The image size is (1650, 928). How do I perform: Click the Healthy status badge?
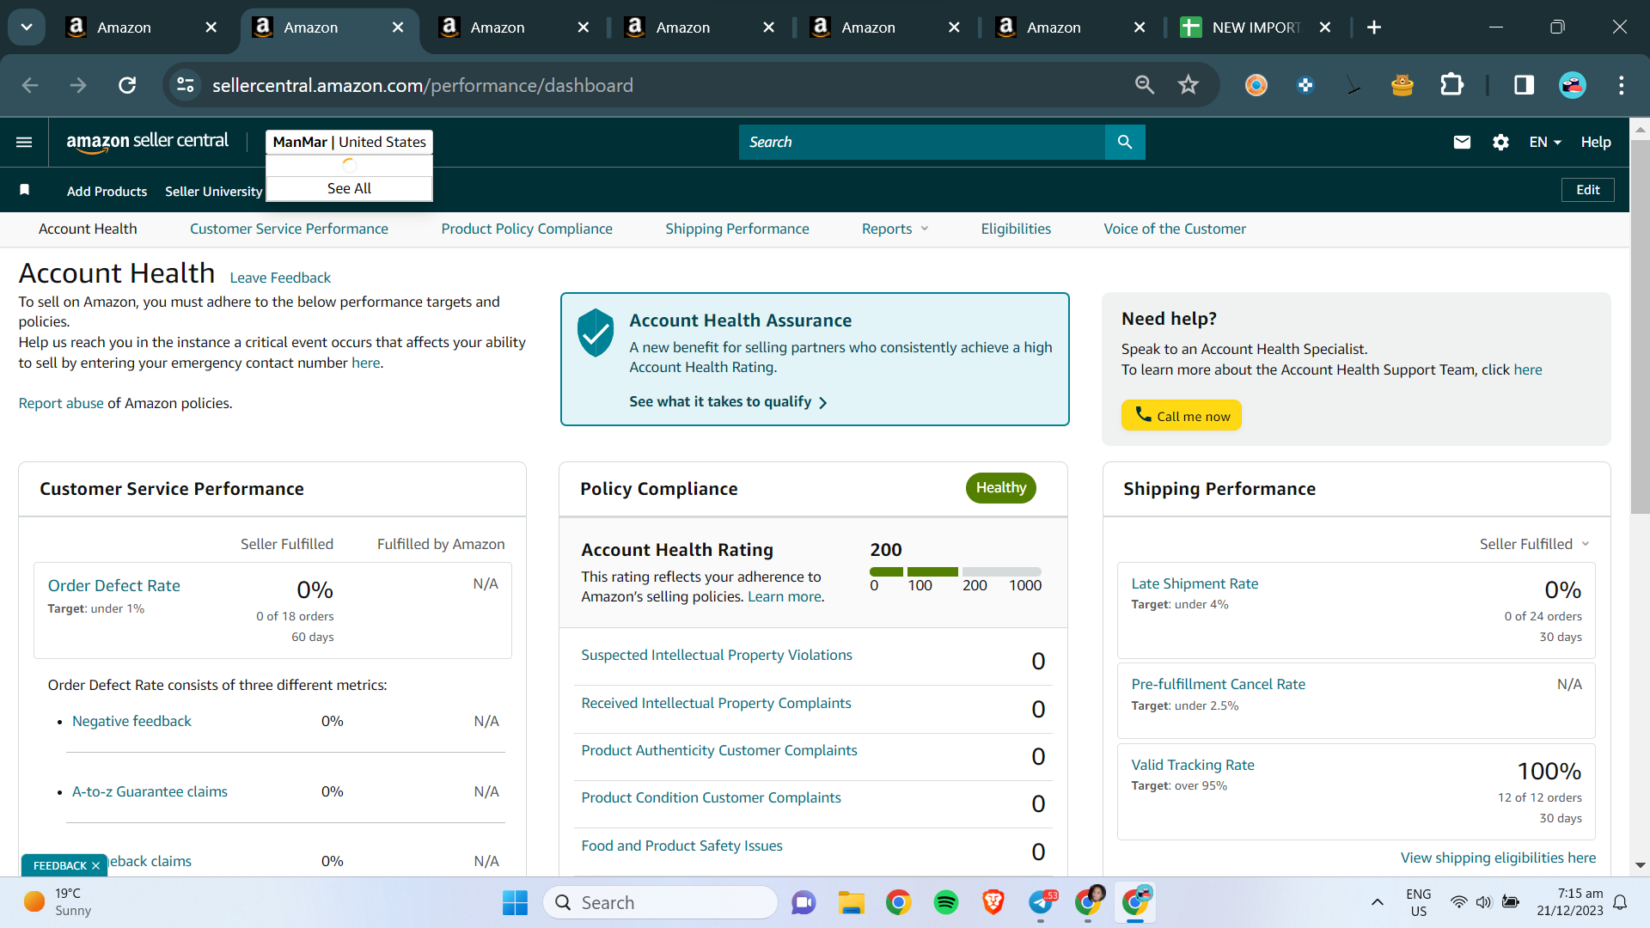pos(1001,488)
